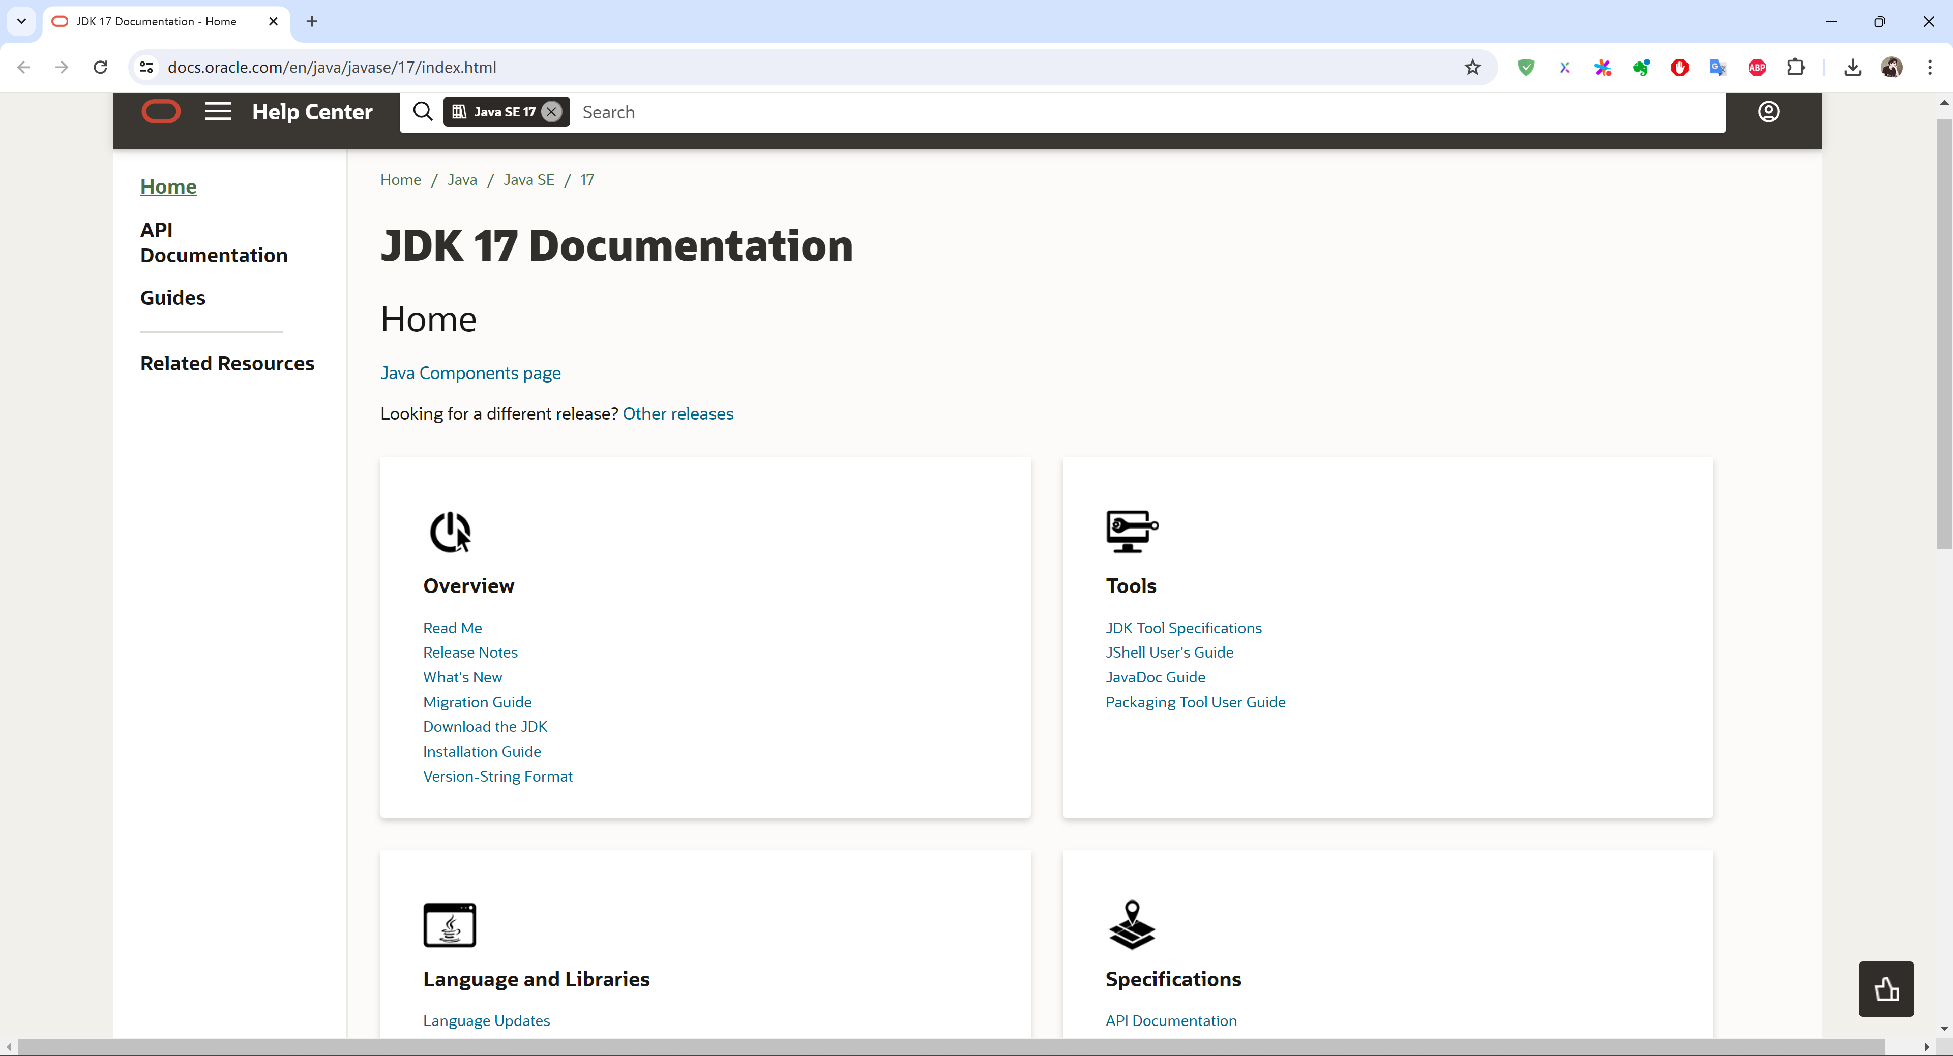1953x1056 pixels.
Task: Select Guides in the sidebar
Action: tap(172, 298)
